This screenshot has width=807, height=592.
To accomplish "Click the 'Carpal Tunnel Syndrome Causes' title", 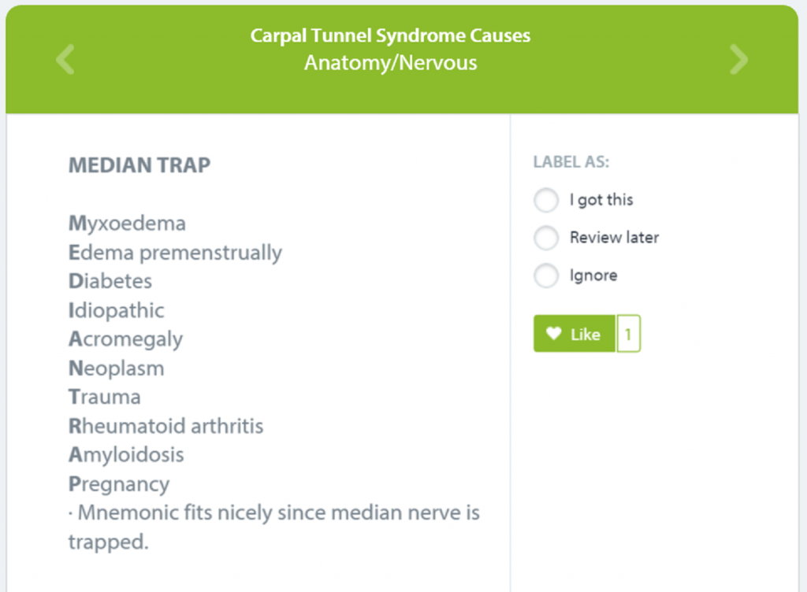I will pyautogui.click(x=390, y=35).
